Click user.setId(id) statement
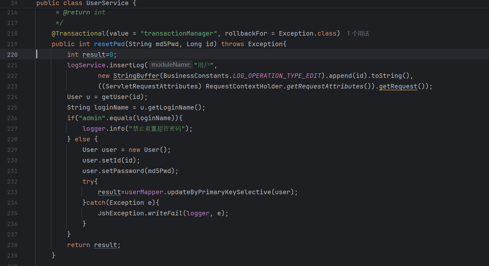Viewport: 489px width, 266px height. click(x=111, y=160)
